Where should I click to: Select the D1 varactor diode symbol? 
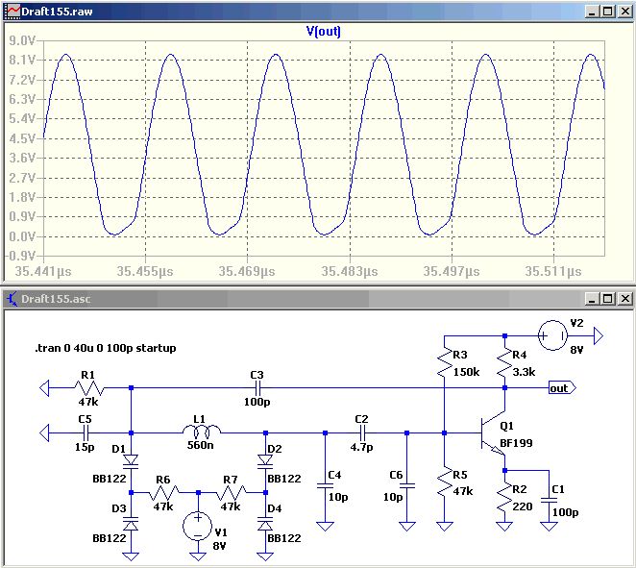131,461
